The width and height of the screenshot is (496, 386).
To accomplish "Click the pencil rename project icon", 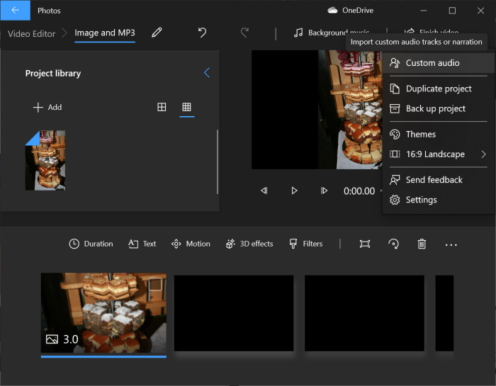I will 157,33.
